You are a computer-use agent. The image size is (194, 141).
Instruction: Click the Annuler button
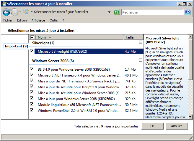pyautogui.click(x=177, y=126)
